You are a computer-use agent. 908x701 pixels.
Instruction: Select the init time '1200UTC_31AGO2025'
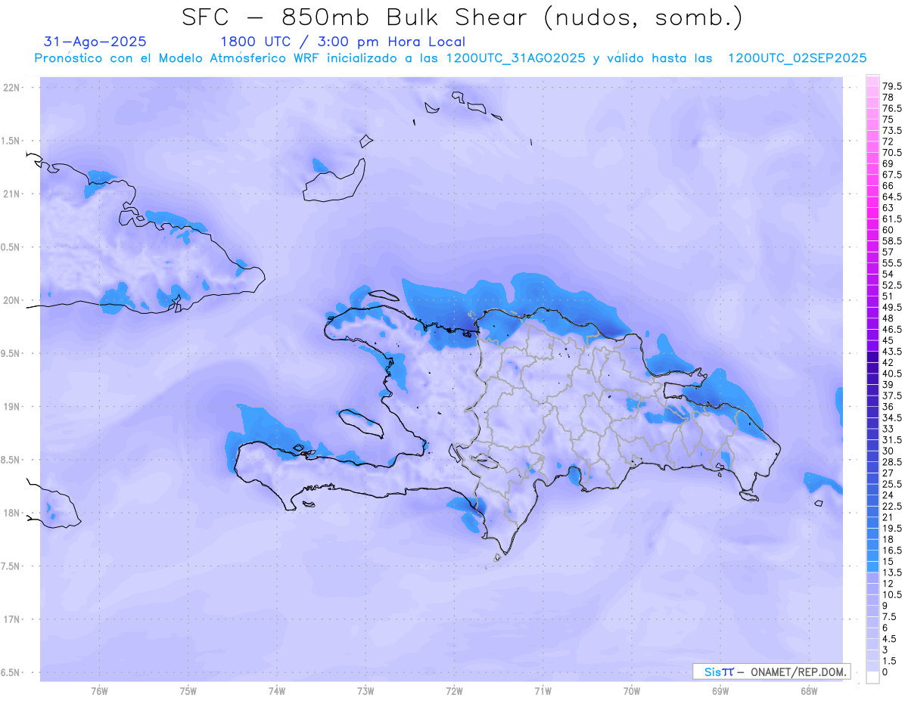click(515, 58)
